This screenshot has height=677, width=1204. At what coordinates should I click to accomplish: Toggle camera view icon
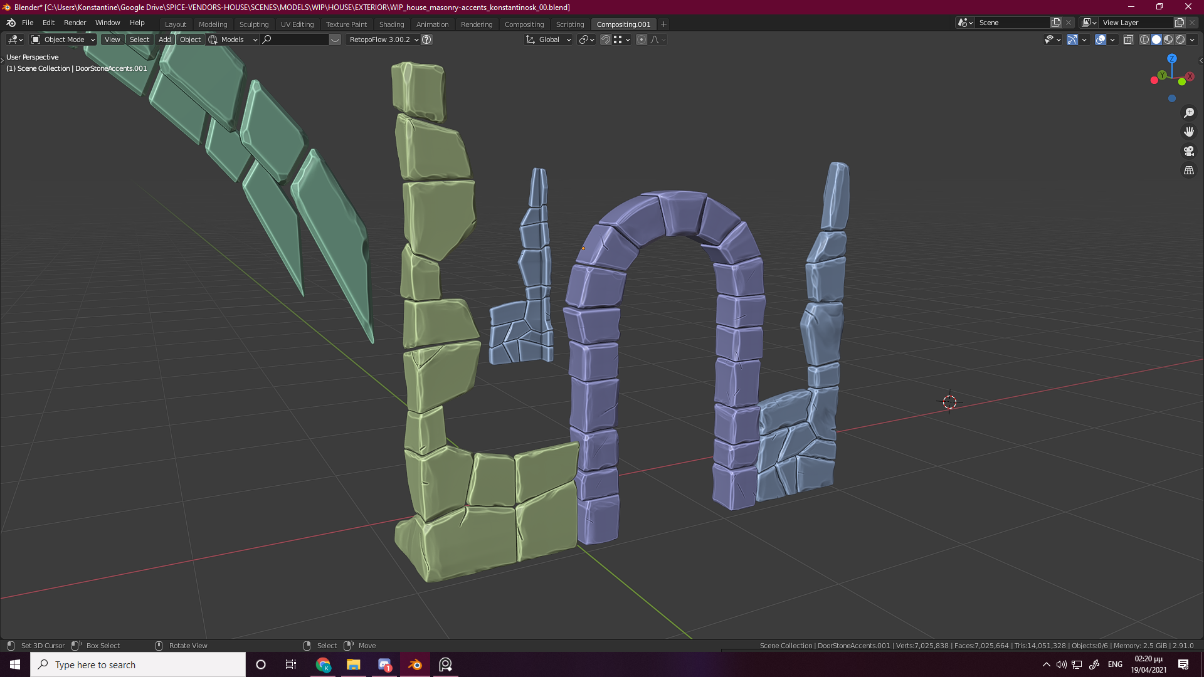click(x=1188, y=151)
